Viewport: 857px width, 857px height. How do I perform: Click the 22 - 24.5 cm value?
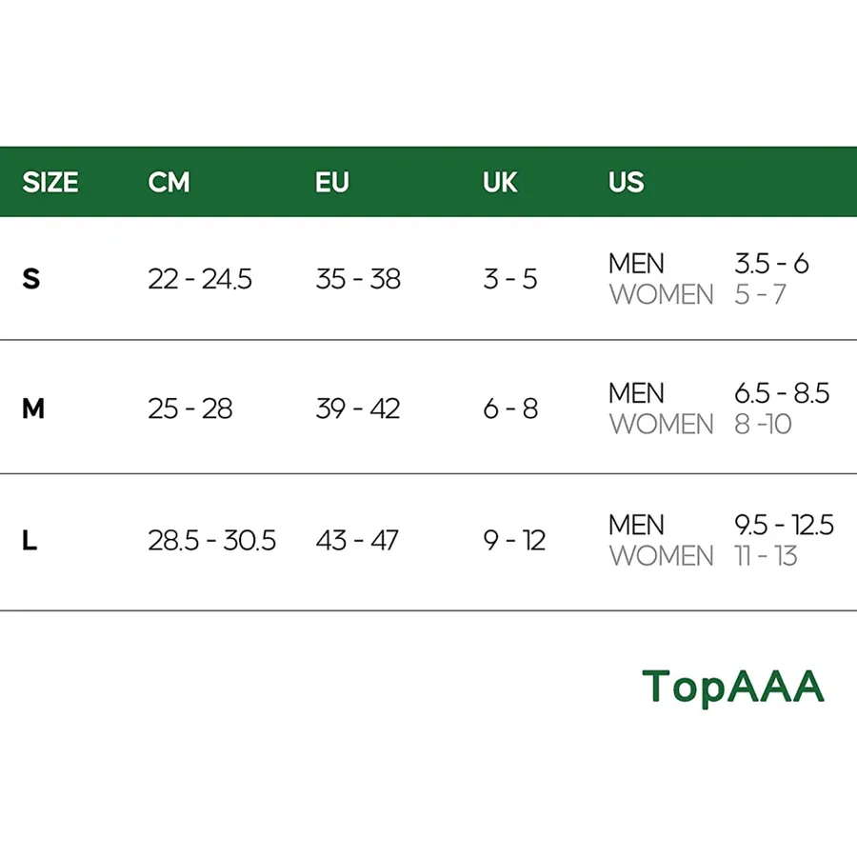pos(200,279)
